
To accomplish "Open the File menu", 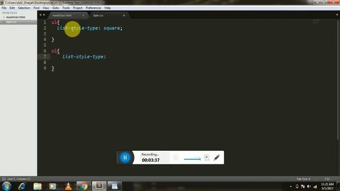I will (4, 8).
